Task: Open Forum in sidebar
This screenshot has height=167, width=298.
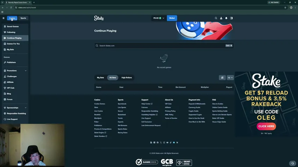Action: pos(15,100)
